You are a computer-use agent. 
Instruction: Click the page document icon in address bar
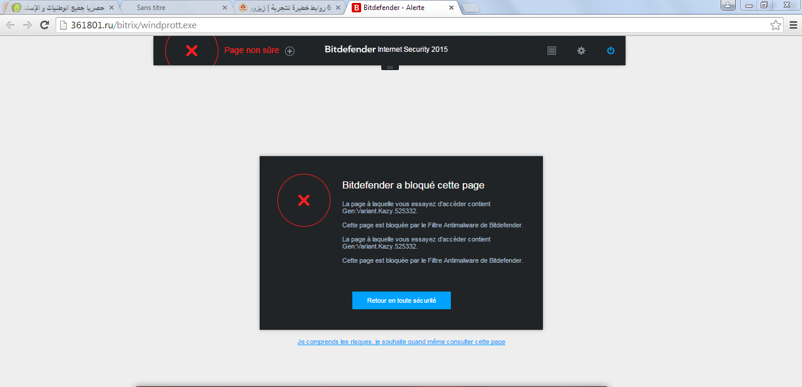(64, 25)
